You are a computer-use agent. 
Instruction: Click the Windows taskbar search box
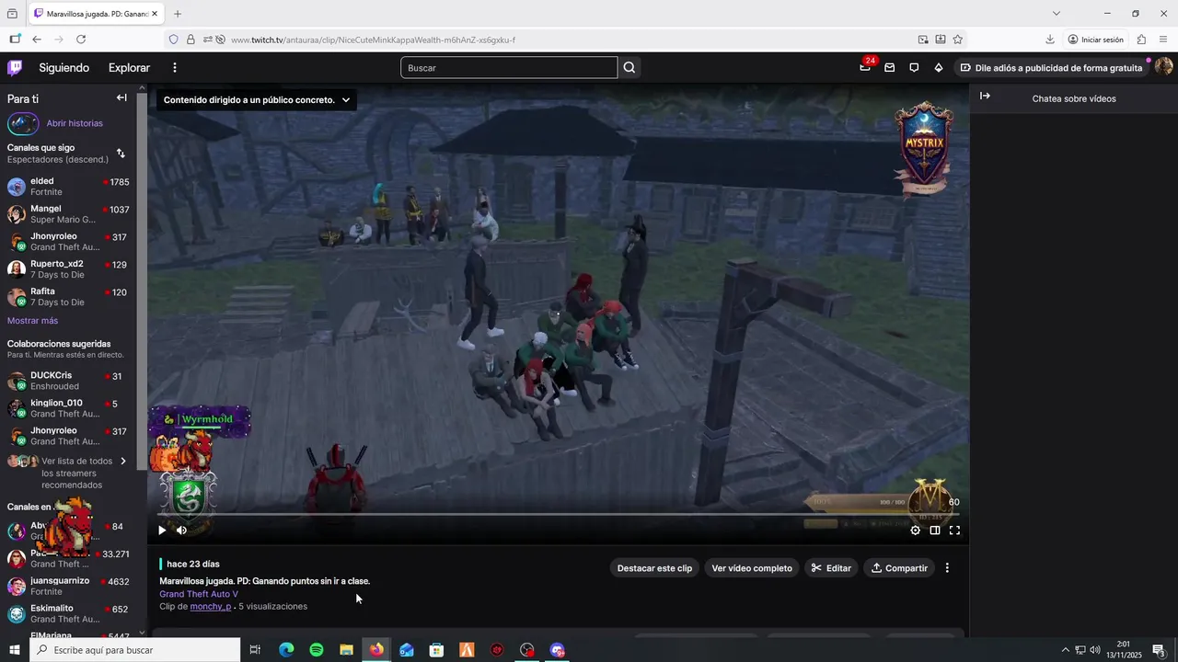[x=135, y=650]
